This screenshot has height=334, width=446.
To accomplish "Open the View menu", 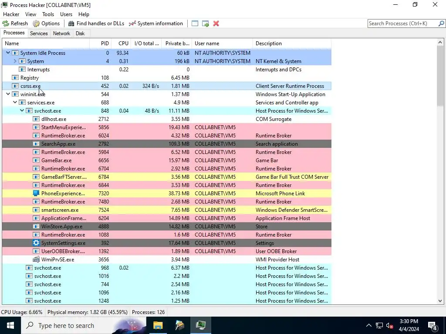I will click(x=31, y=14).
